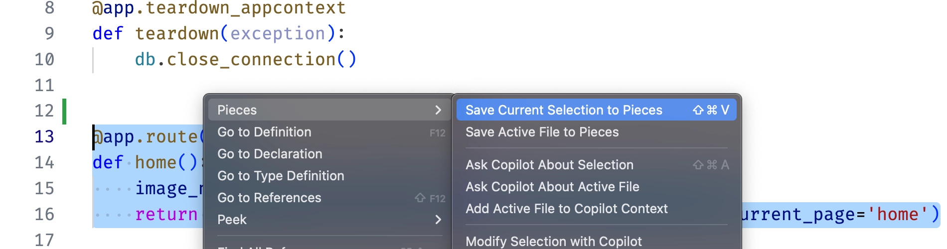
Task: Expand the Peek submenu chevron
Action: [x=438, y=220]
